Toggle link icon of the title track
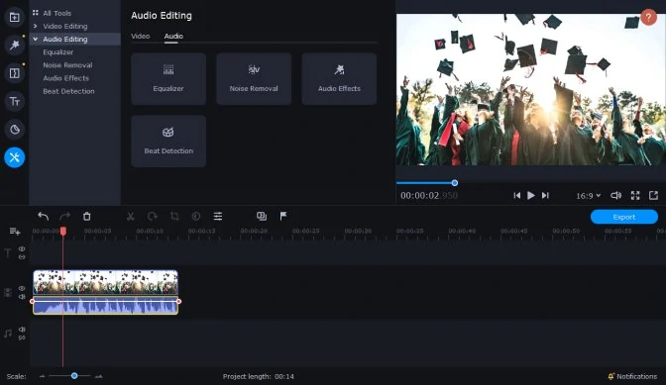The image size is (666, 385). tap(22, 257)
